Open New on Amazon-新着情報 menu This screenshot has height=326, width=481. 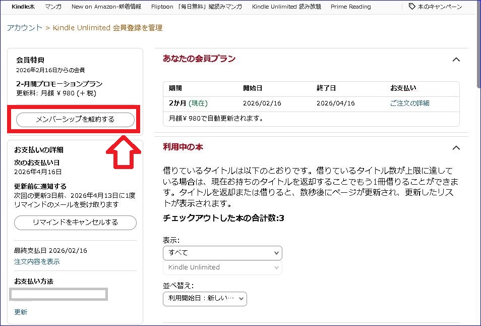pyautogui.click(x=106, y=7)
